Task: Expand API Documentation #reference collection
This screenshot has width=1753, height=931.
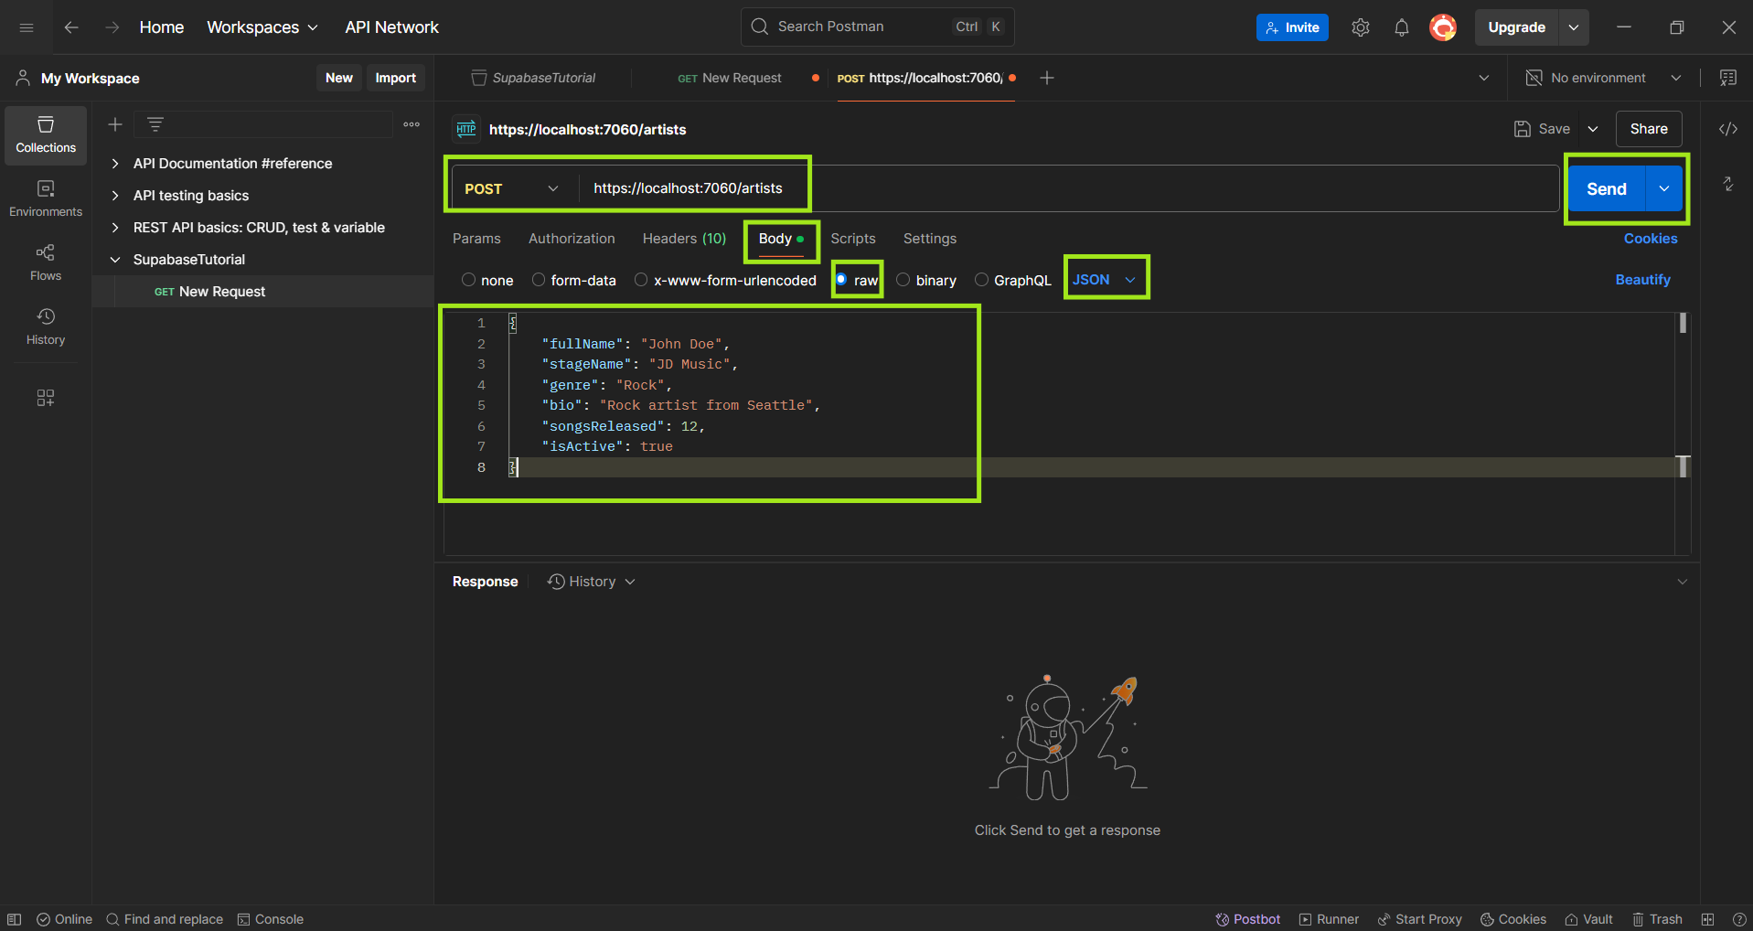Action: coord(115,164)
